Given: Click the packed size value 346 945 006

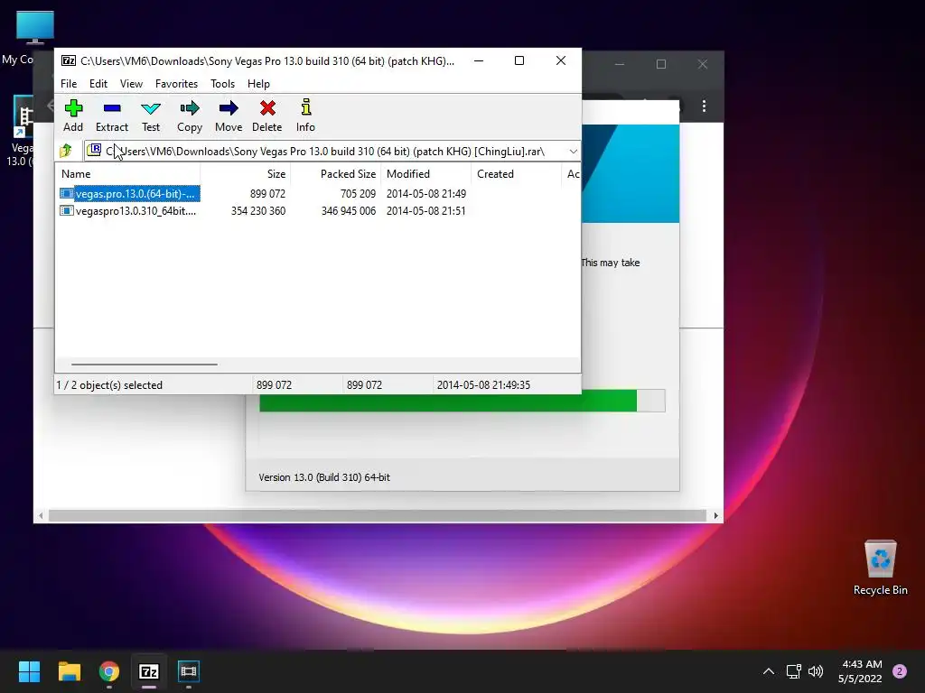Looking at the screenshot, I should point(348,211).
